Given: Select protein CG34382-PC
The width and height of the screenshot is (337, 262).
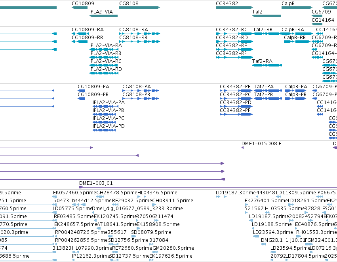Looking at the screenshot, I should 236,99.
